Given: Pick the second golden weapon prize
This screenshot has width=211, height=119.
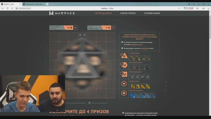Looking at the screenshot, I should coord(137,58).
